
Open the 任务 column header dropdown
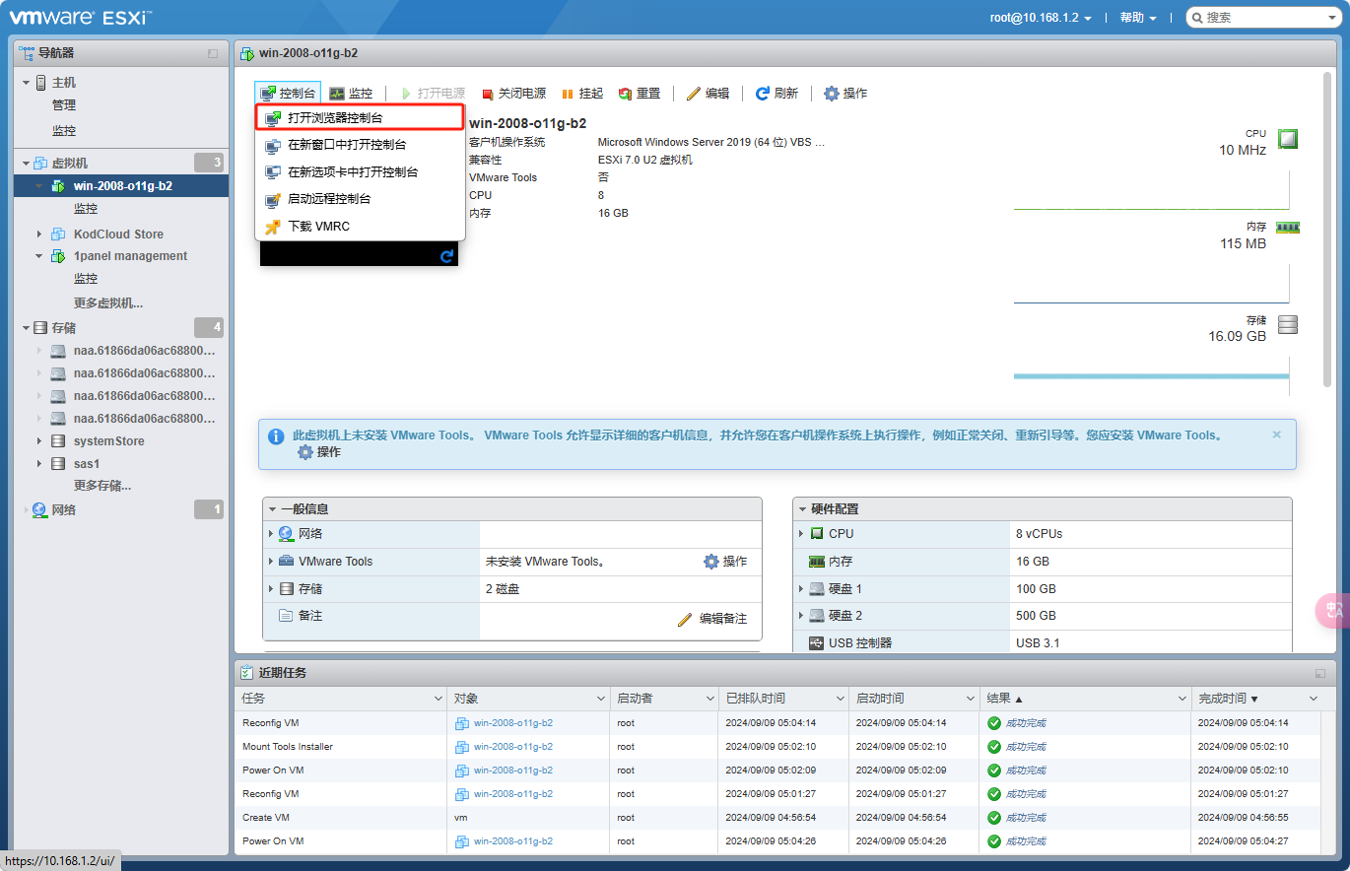(x=439, y=699)
